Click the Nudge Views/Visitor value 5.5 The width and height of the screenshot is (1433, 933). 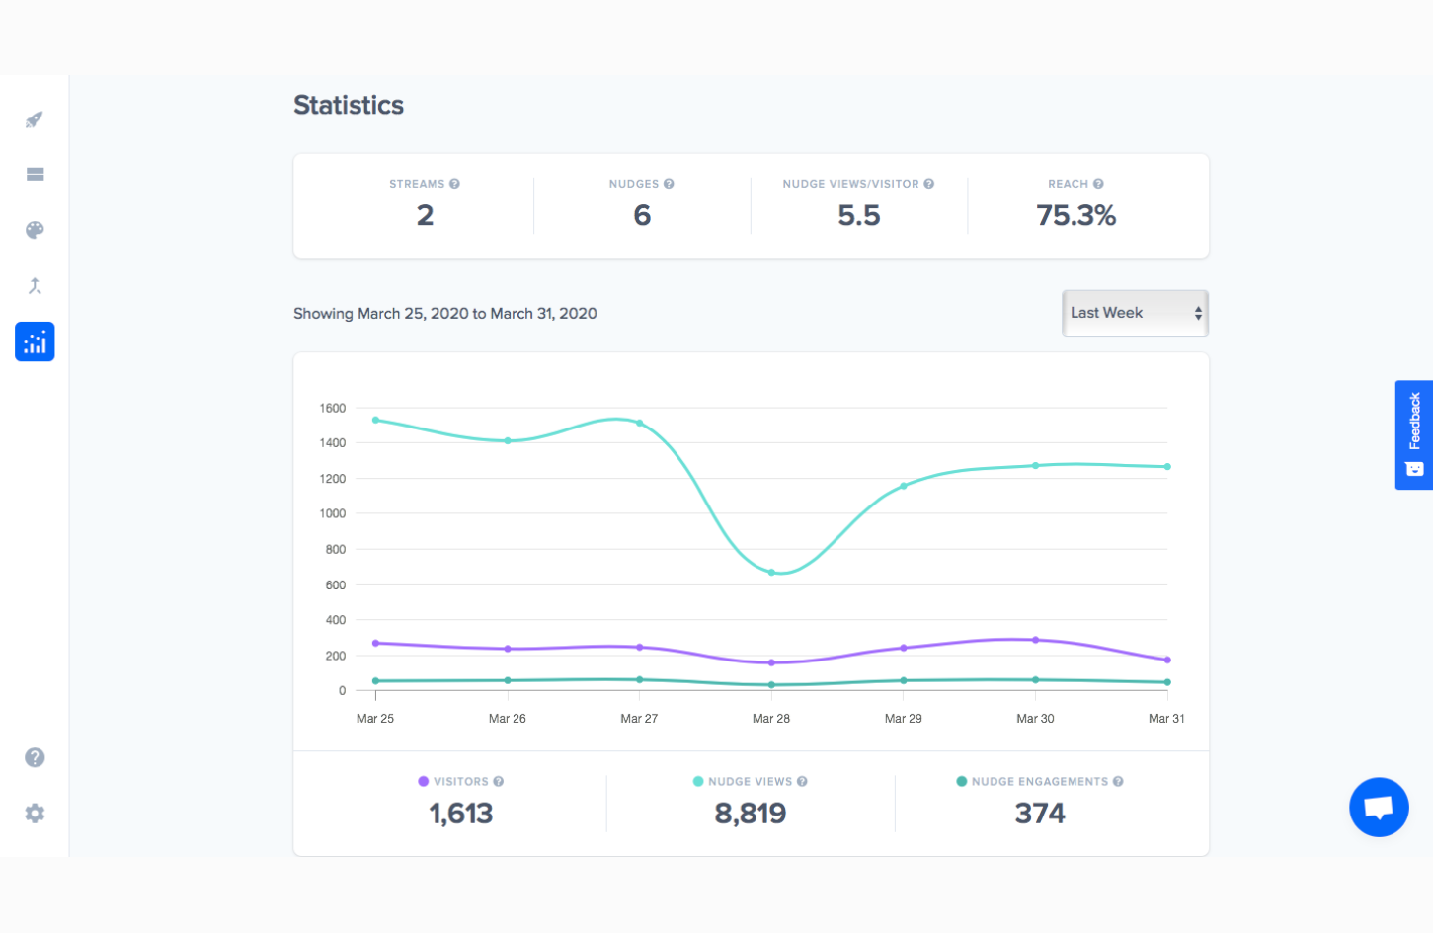point(859,215)
